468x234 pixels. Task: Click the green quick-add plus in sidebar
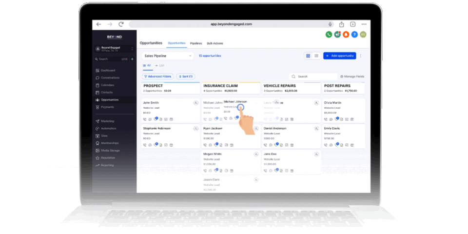[132, 59]
